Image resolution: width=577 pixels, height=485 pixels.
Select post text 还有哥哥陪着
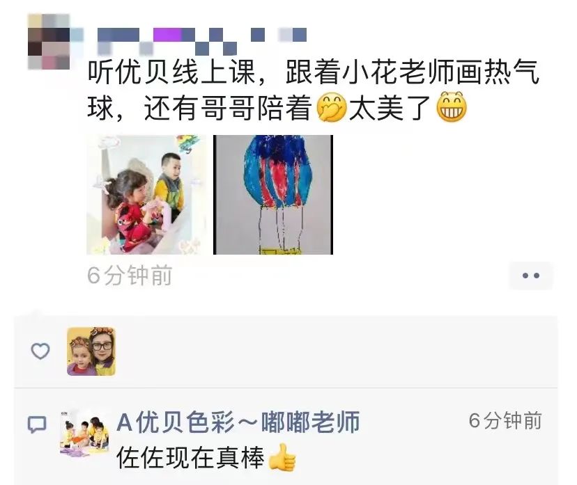[x=228, y=108]
